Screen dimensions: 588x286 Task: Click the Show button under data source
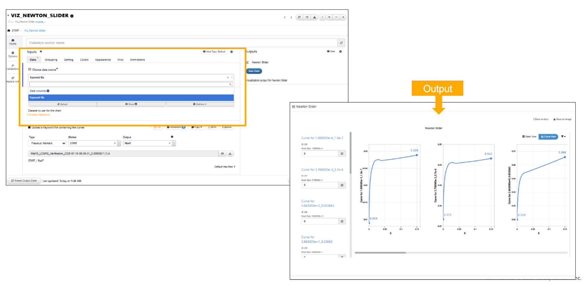[131, 104]
